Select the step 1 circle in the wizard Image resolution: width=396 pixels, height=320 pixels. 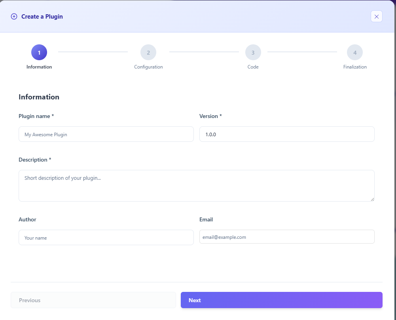pos(39,52)
